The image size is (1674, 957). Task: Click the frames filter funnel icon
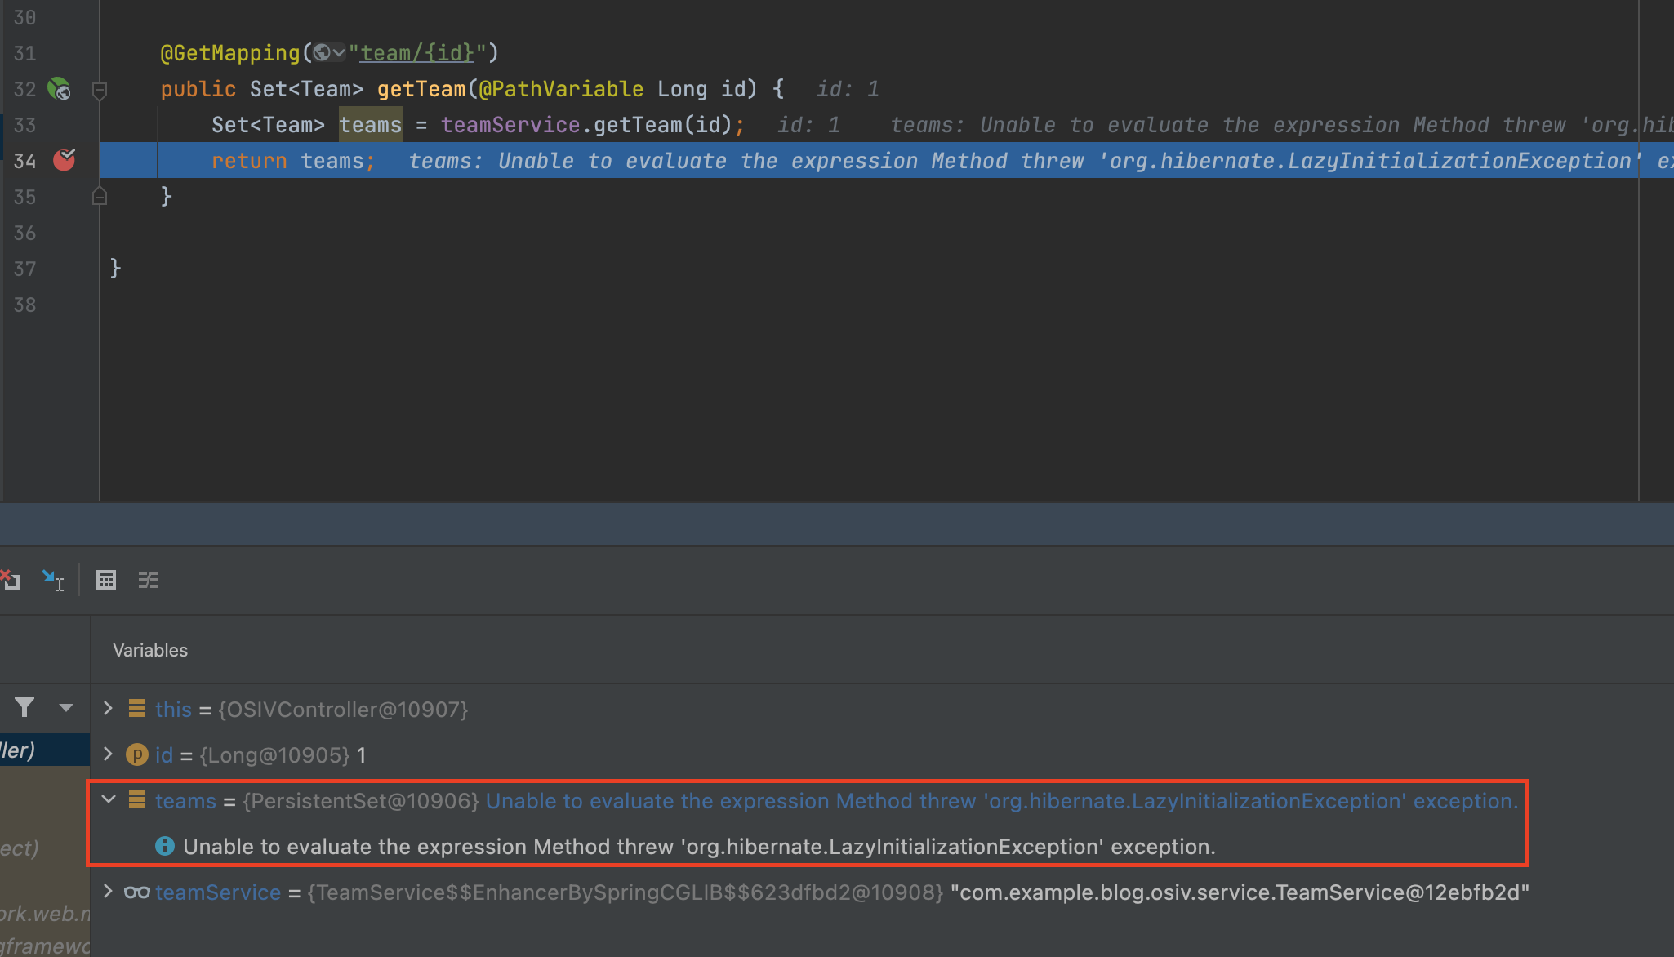tap(24, 707)
